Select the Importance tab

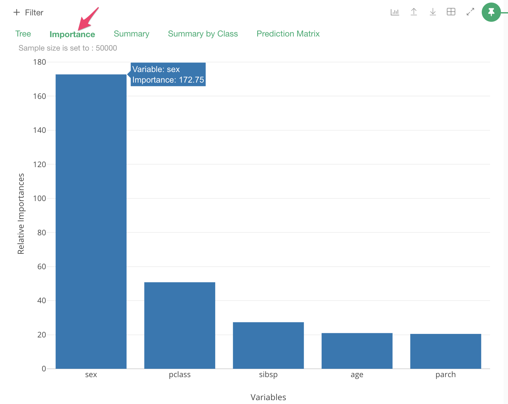pyautogui.click(x=72, y=35)
